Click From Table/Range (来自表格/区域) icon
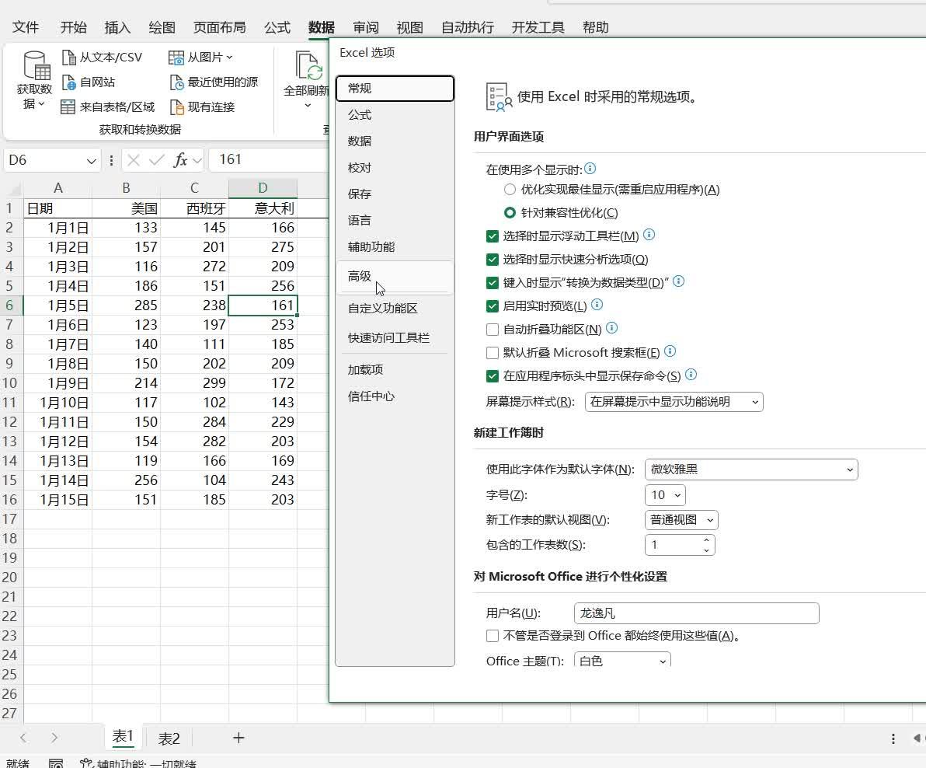 click(x=68, y=107)
